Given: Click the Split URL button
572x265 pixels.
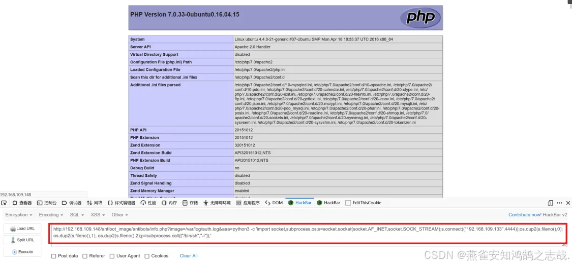Looking at the screenshot, I should [x=22, y=240].
